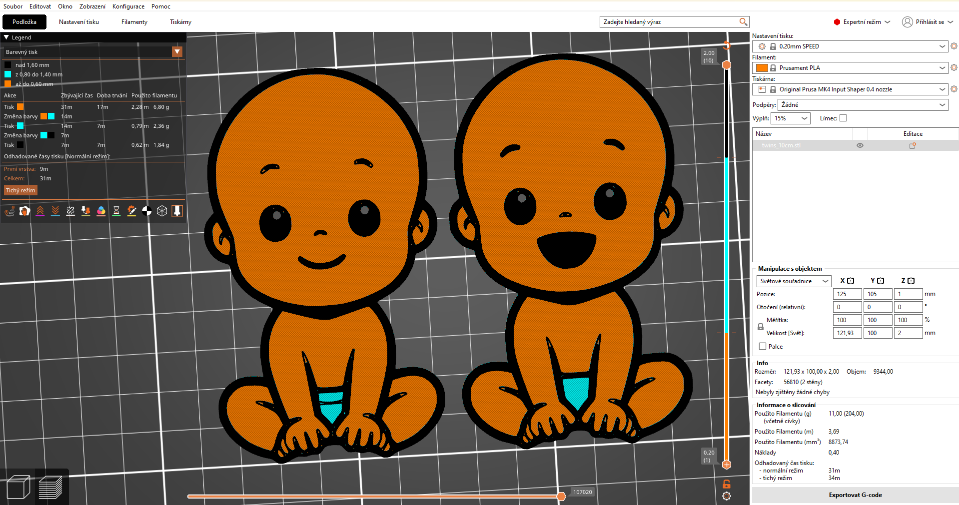
Task: Toggle wipe visibility hand icon
Action: tap(24, 211)
